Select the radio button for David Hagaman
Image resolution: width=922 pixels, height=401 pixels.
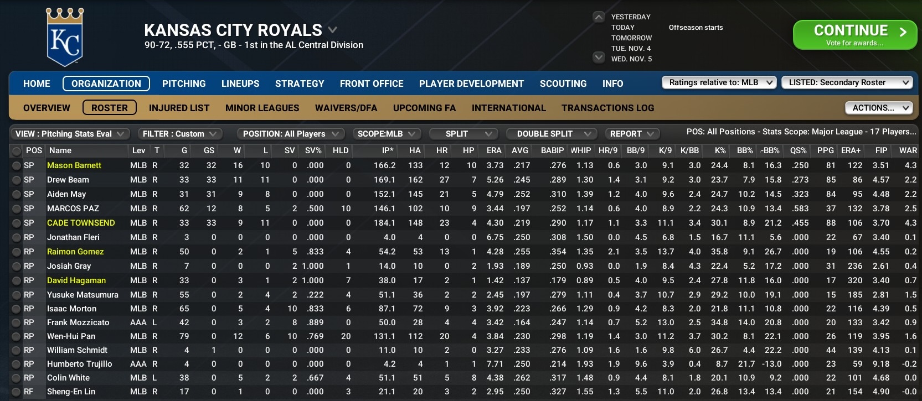tap(17, 280)
